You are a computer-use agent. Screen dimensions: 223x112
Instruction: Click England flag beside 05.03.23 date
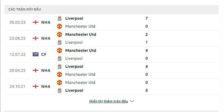tap(35, 22)
